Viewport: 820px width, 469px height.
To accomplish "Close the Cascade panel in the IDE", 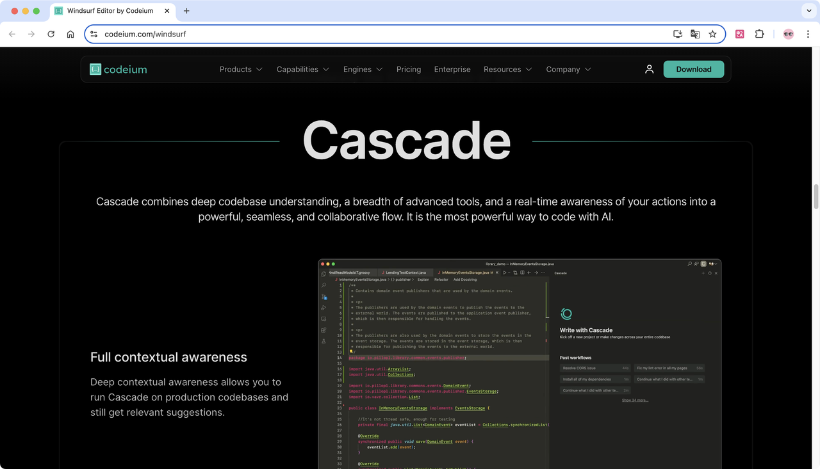I will click(716, 273).
